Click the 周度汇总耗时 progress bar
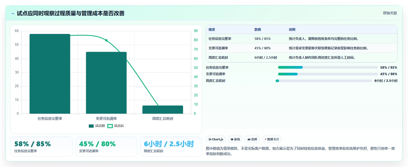408x167 pixels. [324, 81]
